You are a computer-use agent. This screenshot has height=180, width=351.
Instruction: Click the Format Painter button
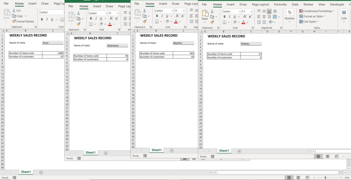(x=23, y=22)
